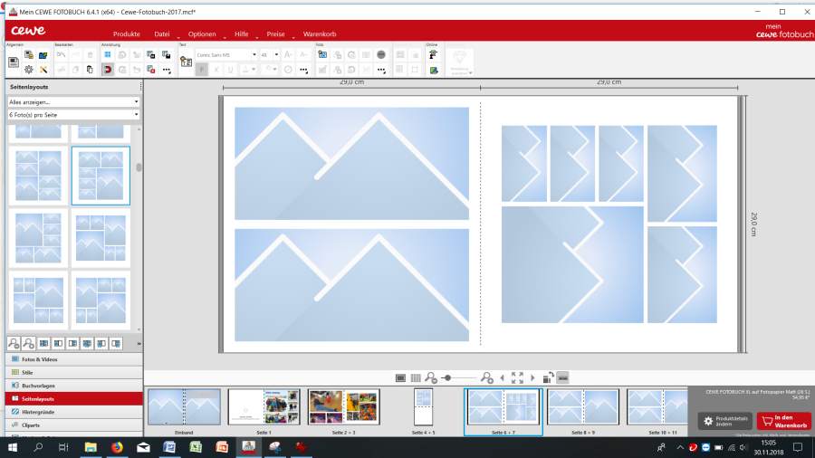Open settings gear in Allgemein toolbar group

coord(28,70)
